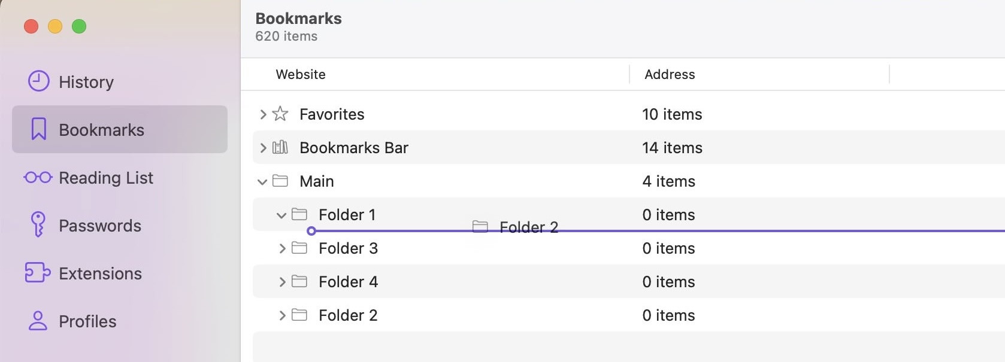Image resolution: width=1005 pixels, height=362 pixels.
Task: Open the Reading List sidebar section
Action: (106, 178)
